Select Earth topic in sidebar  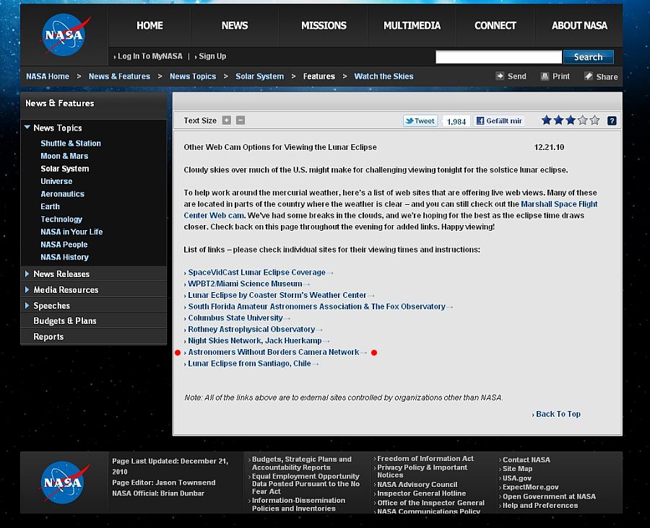pos(50,206)
